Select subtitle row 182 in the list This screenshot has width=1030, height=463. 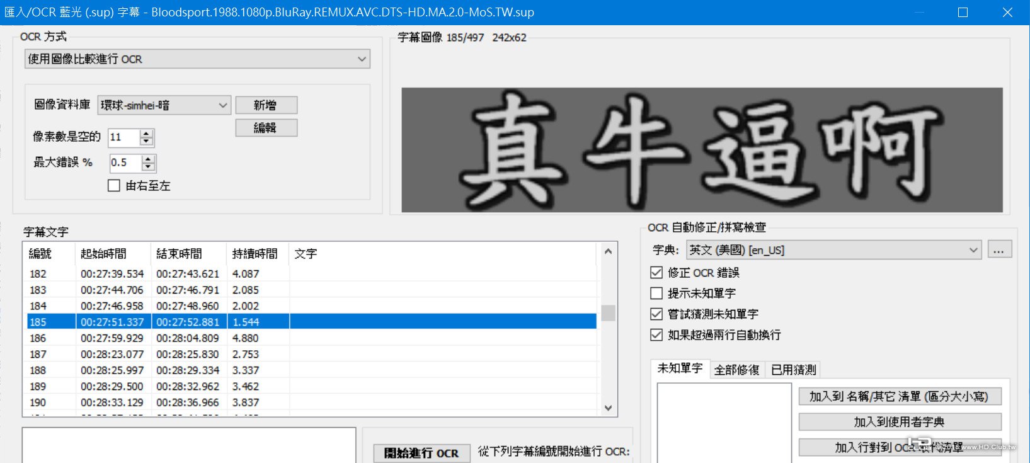[x=312, y=274]
